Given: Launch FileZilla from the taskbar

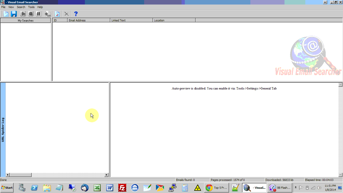Looking at the screenshot, I should (x=122, y=188).
